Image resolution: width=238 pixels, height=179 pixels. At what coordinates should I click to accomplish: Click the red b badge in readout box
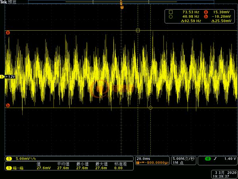coord(206,17)
